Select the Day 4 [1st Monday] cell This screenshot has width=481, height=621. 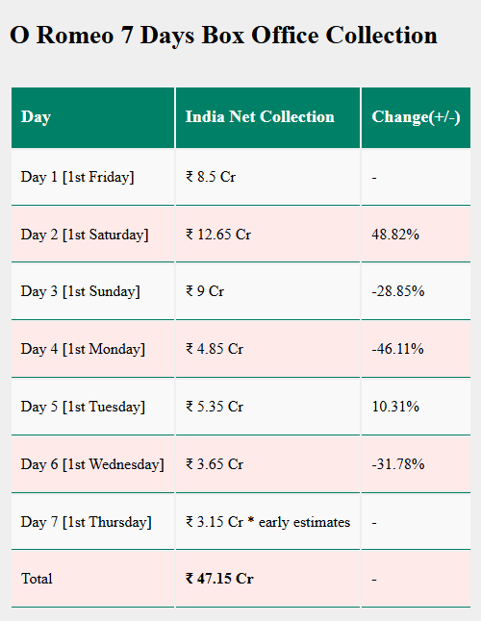(92, 349)
